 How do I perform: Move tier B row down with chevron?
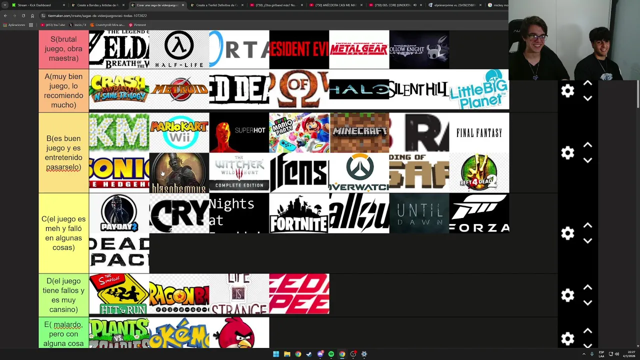(587, 160)
